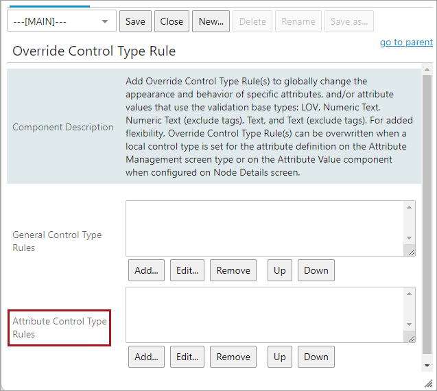Save the Override Control Type Rule
The image size is (437, 391).
click(x=135, y=21)
